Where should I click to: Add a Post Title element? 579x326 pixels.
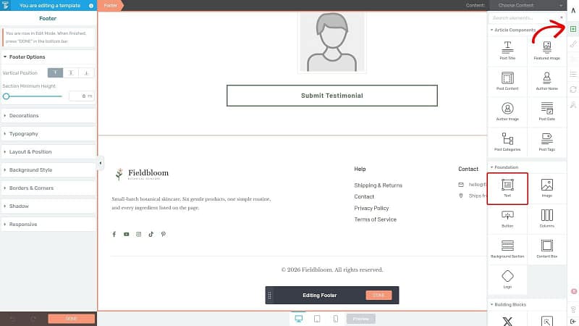507,51
